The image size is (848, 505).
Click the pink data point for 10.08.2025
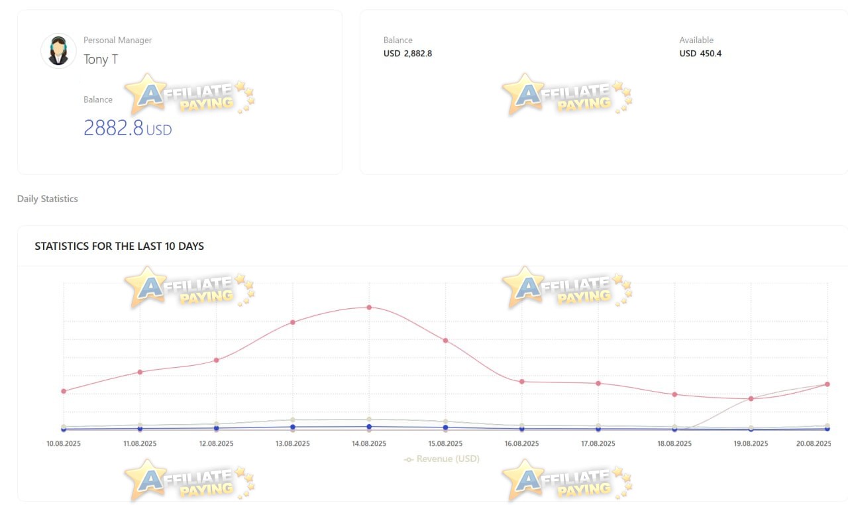(64, 391)
